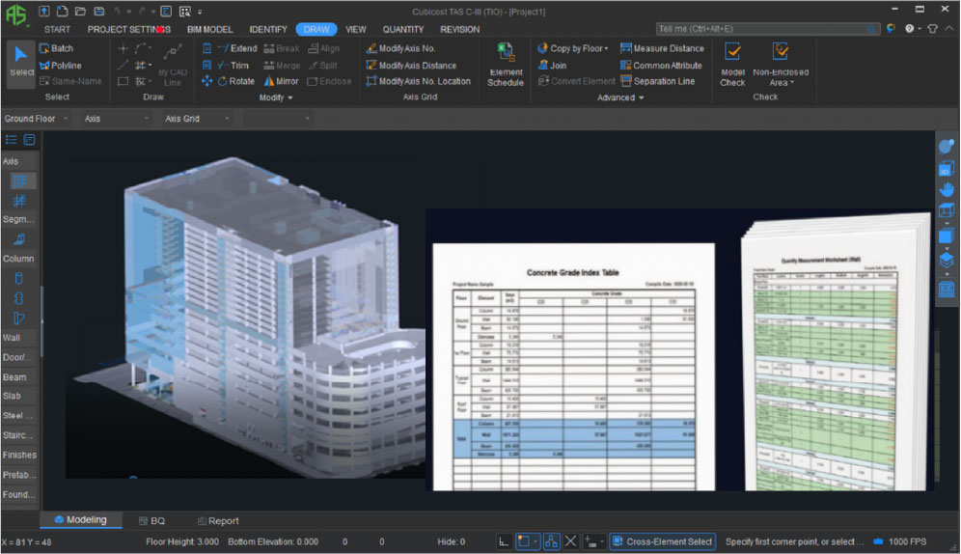
Task: Click the Move crossed-arrows icon
Action: [x=206, y=81]
